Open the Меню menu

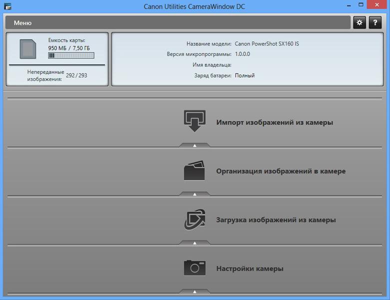click(23, 23)
